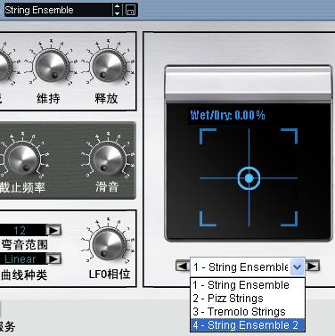Screen dimensions: 335x336
Task: Click the bend range value 12
Action: click(x=22, y=230)
